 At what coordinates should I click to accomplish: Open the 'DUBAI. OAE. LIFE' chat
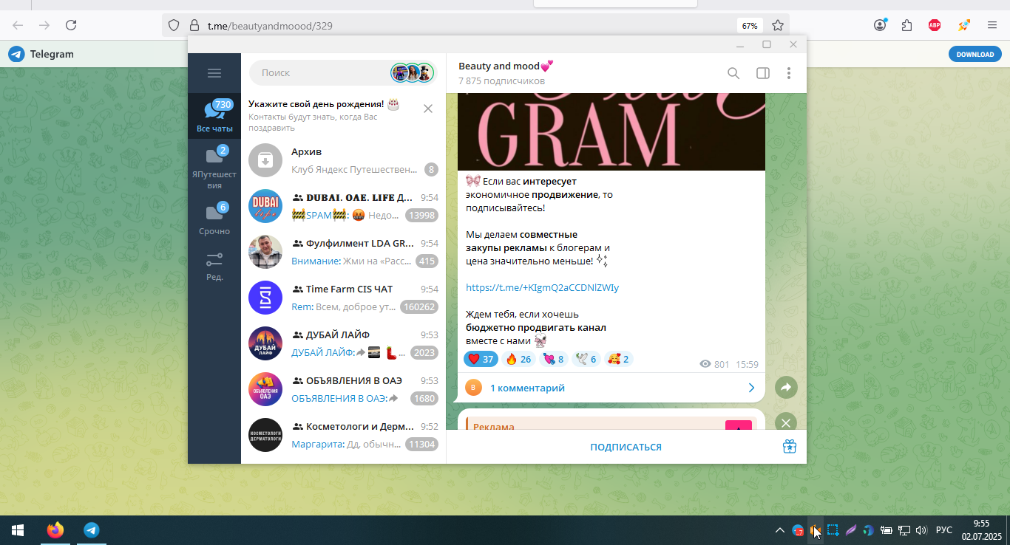coord(344,206)
